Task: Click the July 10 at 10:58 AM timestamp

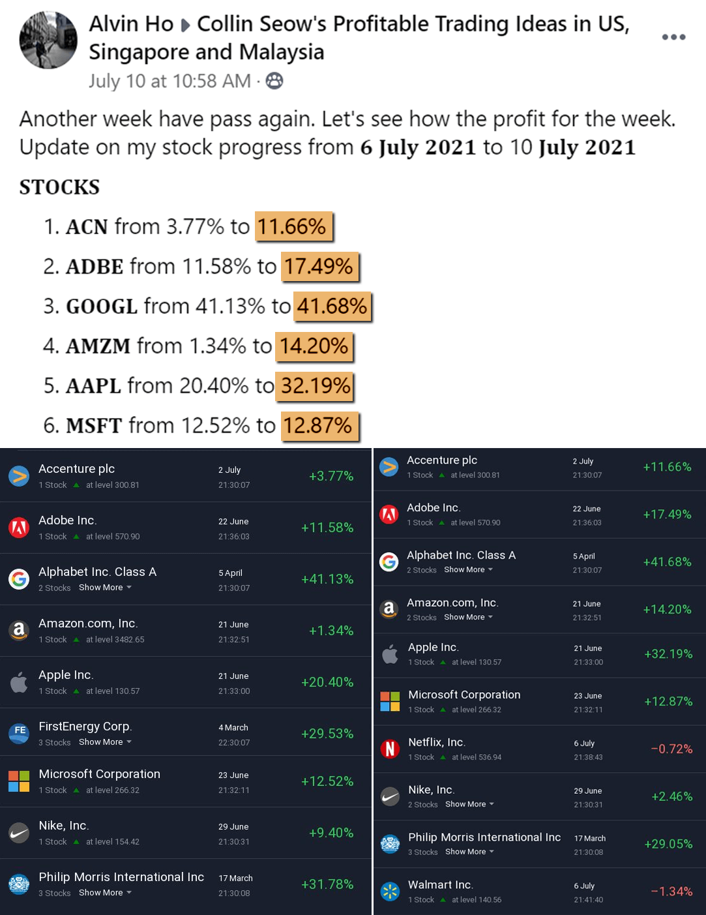Action: point(169,81)
